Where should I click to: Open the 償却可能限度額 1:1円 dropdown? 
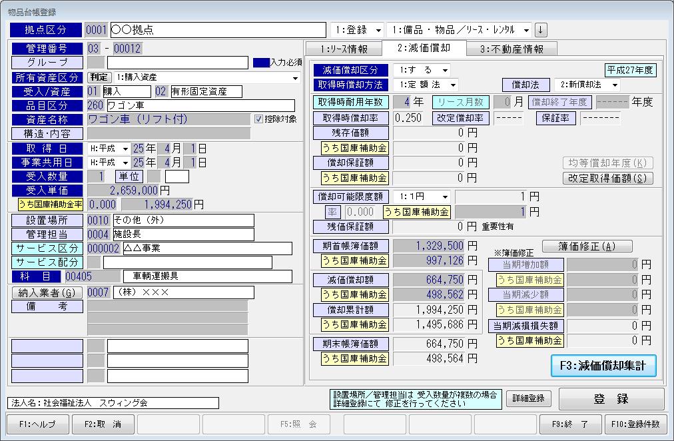point(444,197)
